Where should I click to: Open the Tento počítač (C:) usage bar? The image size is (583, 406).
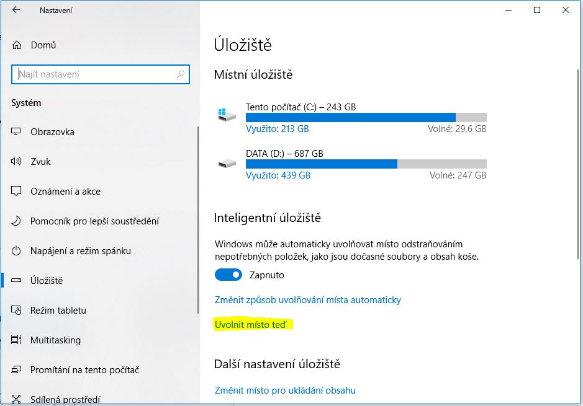point(366,118)
